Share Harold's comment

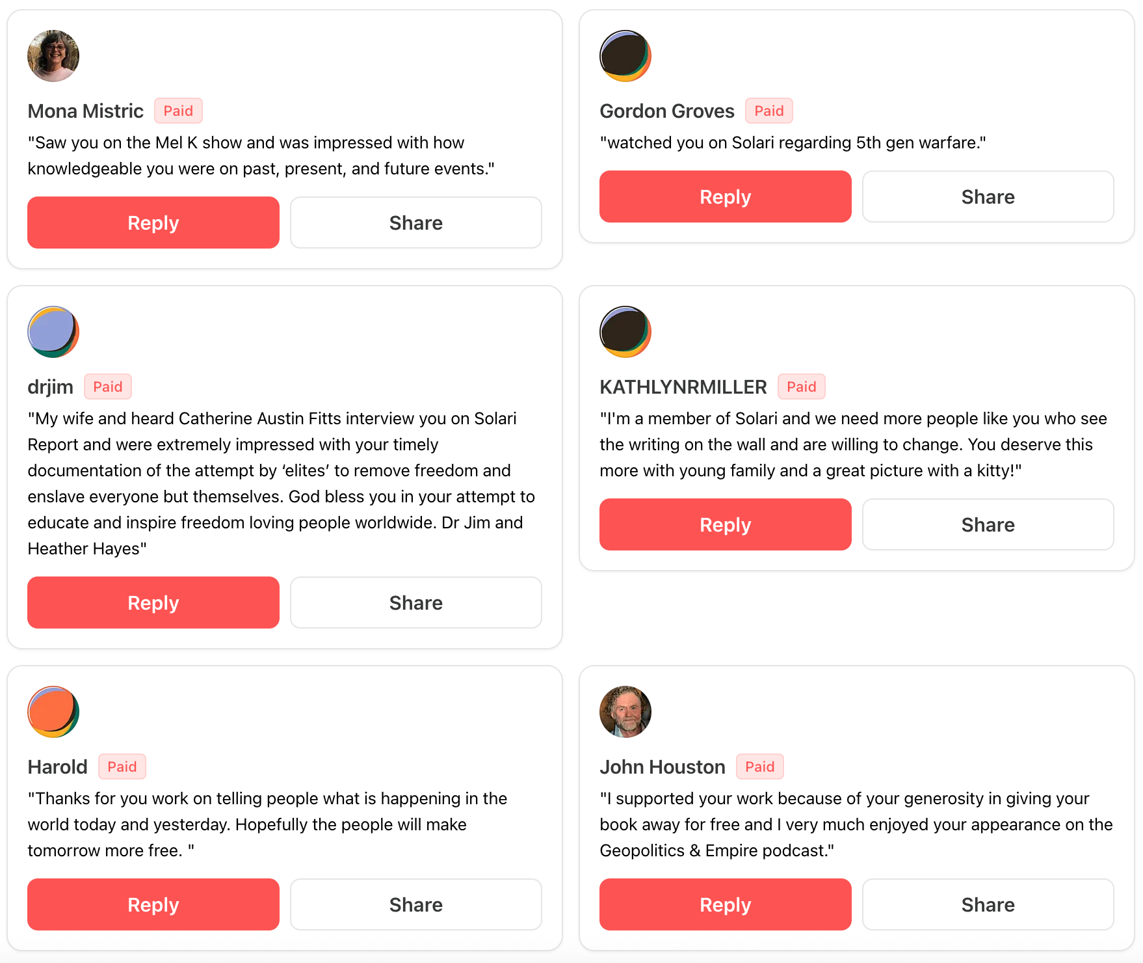pyautogui.click(x=415, y=904)
